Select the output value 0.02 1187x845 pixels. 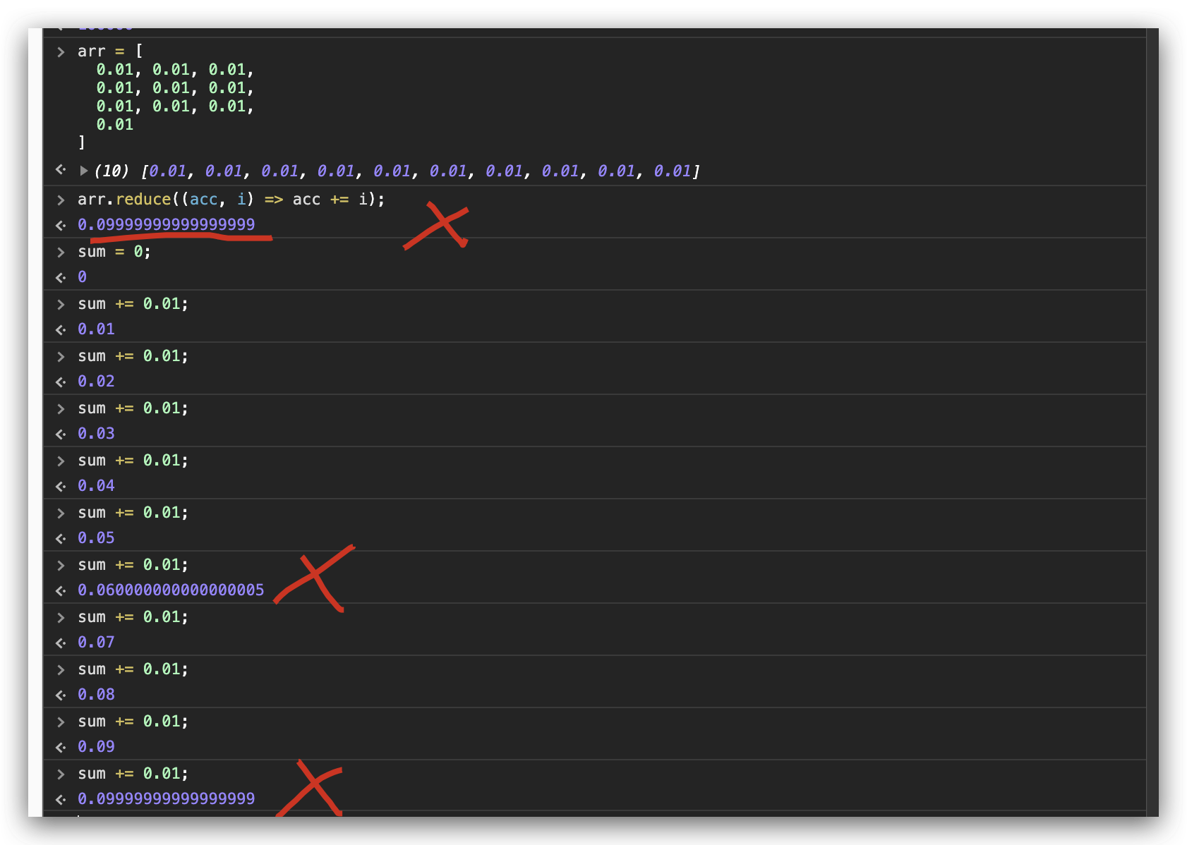pos(96,382)
